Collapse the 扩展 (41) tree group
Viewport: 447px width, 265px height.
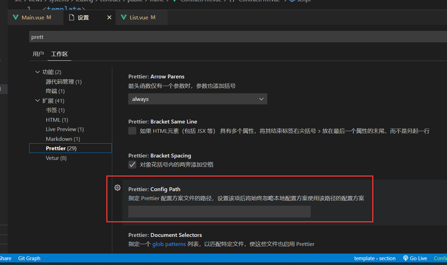pos(38,101)
